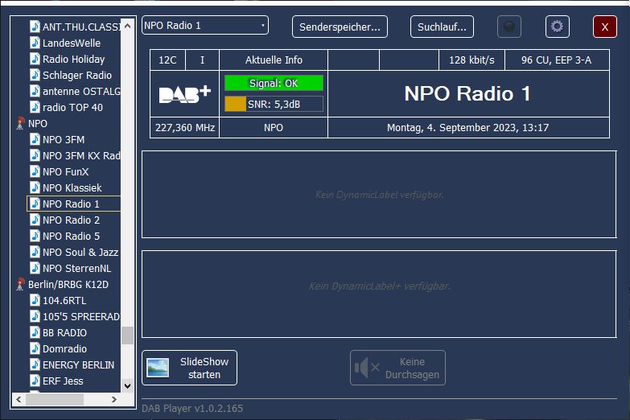Click the 96 CU, EEP 3-A cell
The width and height of the screenshot is (630, 420).
[x=557, y=60]
